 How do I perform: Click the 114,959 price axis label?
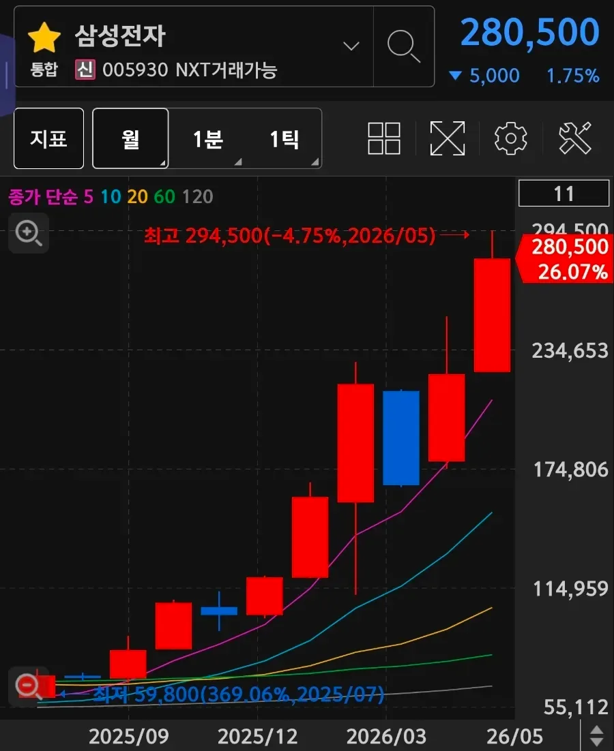570,588
